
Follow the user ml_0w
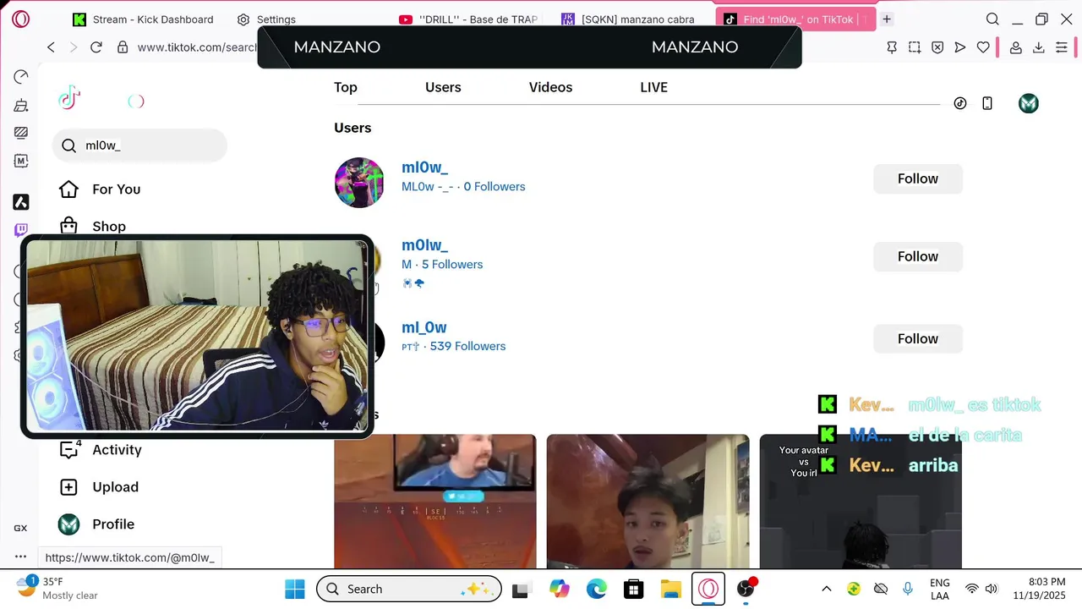tap(918, 338)
